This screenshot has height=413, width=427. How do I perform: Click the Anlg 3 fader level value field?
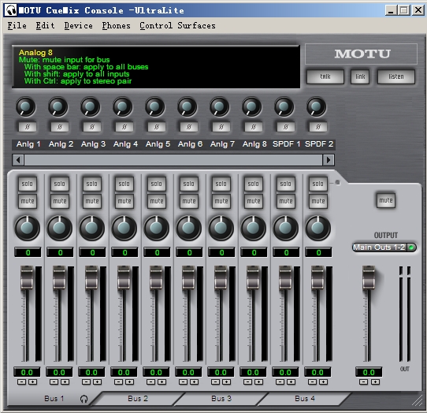coord(91,372)
